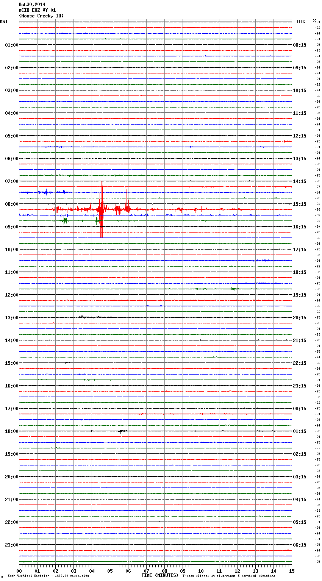Click the large red clipped seismic spike
Screen dimensions: 322x581
click(102, 209)
